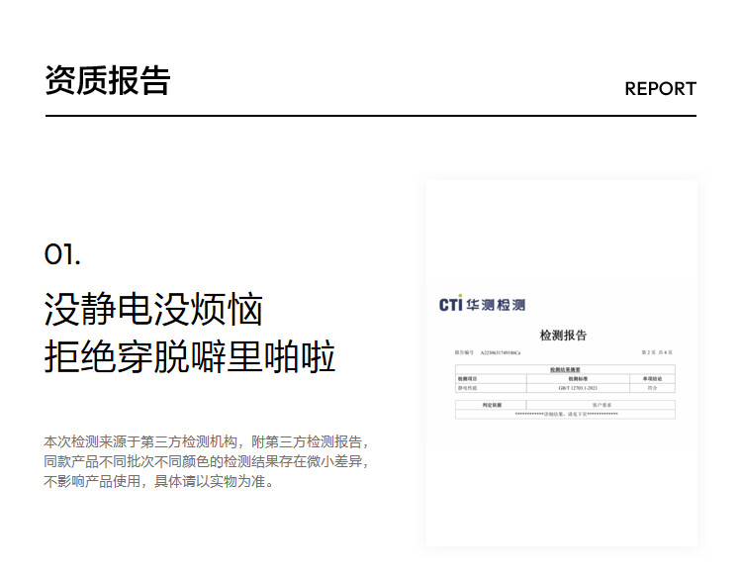742x581 pixels.
Task: Click the 拒绝穿脱噼里啪啦 headline text
Action: (190, 356)
